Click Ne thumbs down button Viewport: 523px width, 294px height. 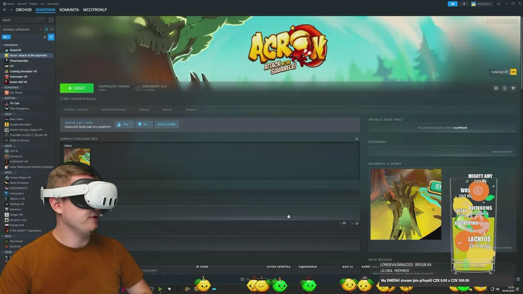coord(143,124)
